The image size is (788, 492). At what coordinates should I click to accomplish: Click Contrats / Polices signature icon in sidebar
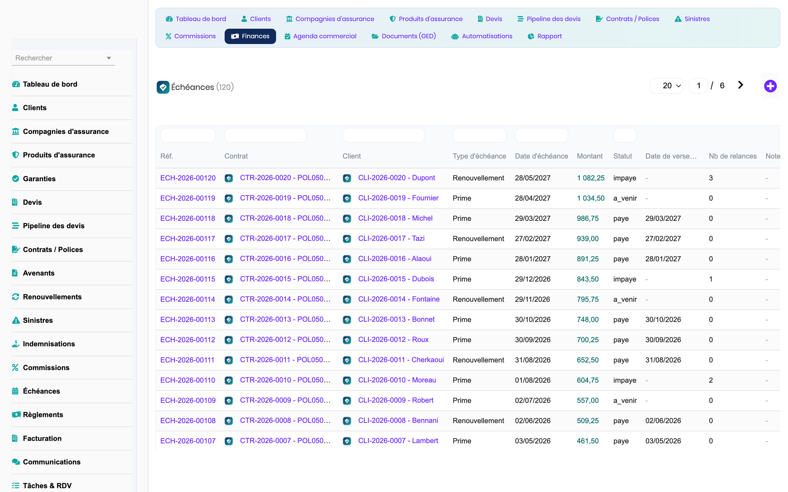(x=16, y=249)
